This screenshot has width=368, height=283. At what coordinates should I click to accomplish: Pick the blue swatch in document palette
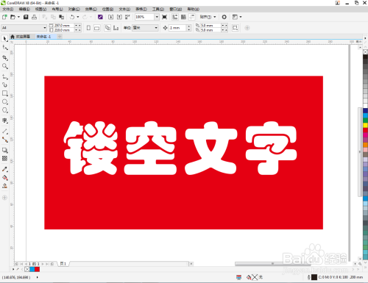32,269
